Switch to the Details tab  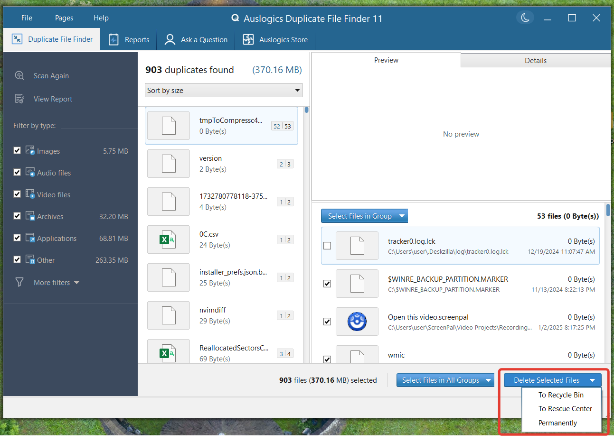(x=536, y=60)
